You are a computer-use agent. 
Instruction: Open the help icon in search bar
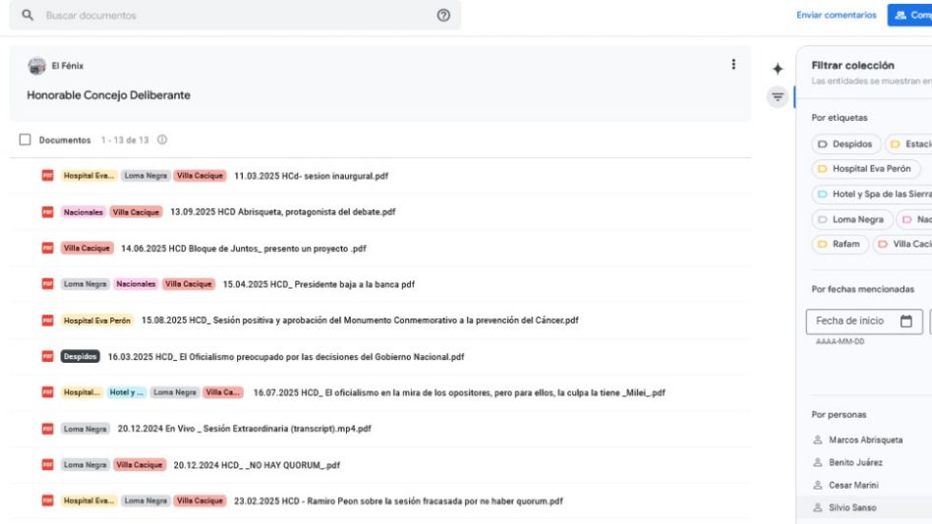coord(443,16)
